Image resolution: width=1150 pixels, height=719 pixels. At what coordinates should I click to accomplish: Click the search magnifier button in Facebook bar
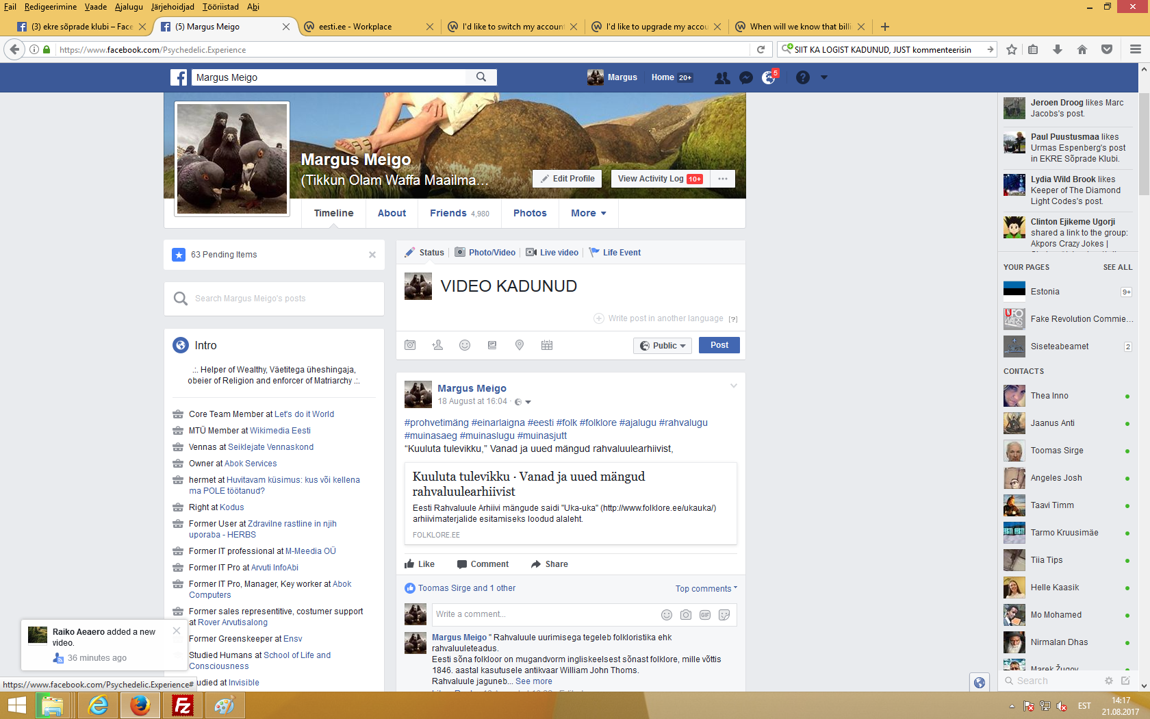(481, 77)
